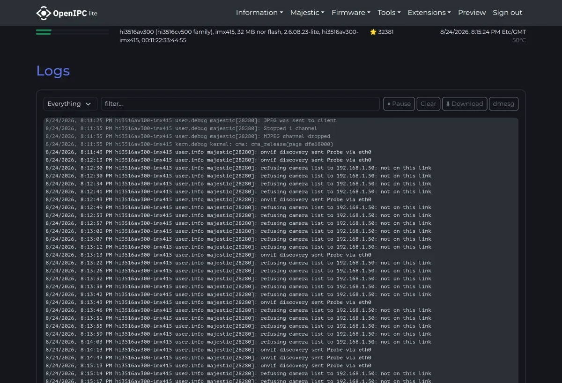Select the 8:14:13 PM onvif discovery line

pos(208,350)
